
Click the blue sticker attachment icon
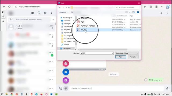(66, 72)
